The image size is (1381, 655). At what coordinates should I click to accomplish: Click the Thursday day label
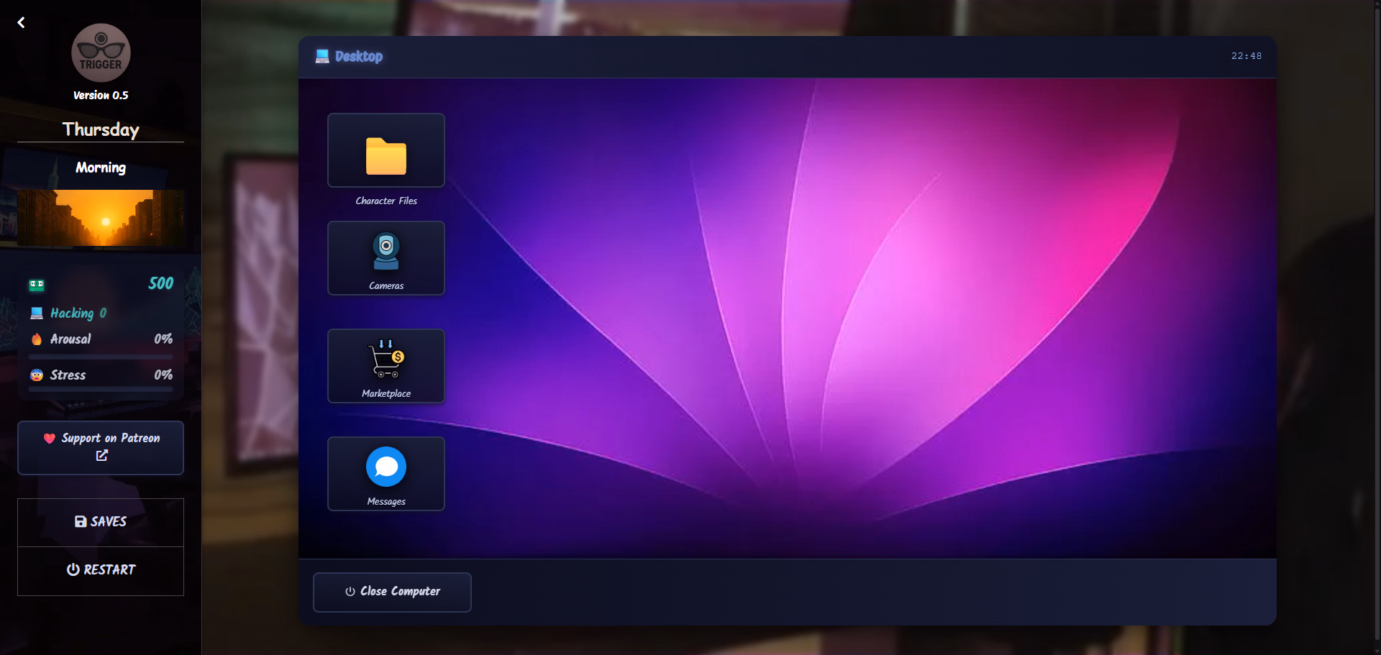(101, 129)
